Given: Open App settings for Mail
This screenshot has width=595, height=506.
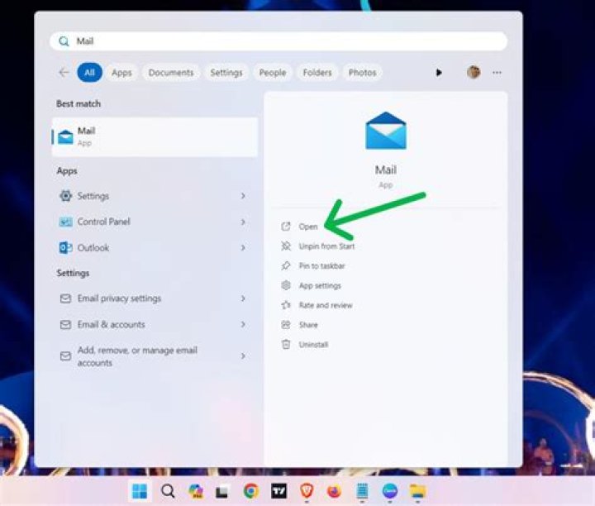Looking at the screenshot, I should (319, 286).
